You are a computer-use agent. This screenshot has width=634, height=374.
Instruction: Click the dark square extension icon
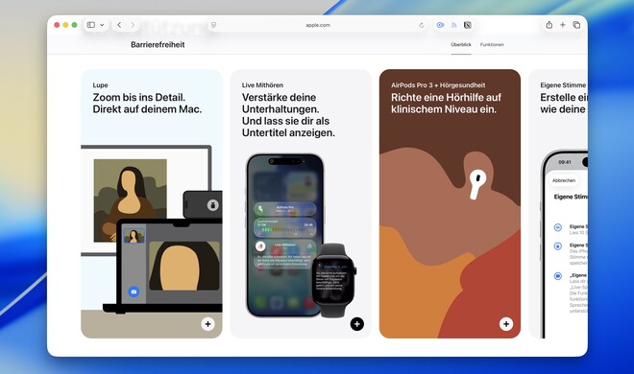pyautogui.click(x=468, y=25)
